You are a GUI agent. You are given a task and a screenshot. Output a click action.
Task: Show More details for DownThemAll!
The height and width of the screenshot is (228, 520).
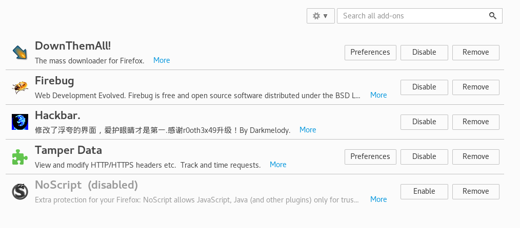[x=162, y=60]
